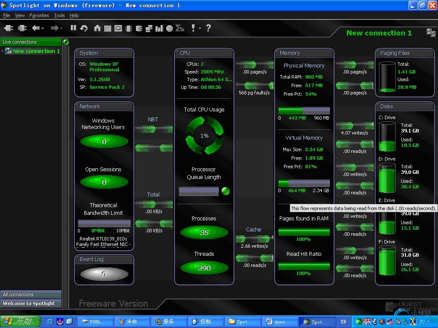Screen dimensions: 438x328
Task: Click the connection icon beside New connection 1 title
Action: pos(431,32)
